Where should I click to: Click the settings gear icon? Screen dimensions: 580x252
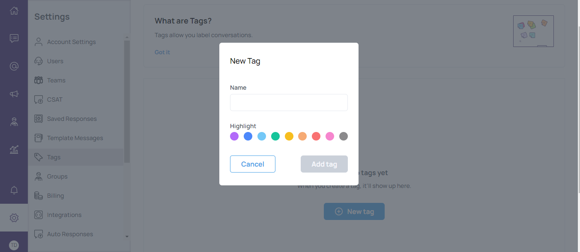coord(14,218)
